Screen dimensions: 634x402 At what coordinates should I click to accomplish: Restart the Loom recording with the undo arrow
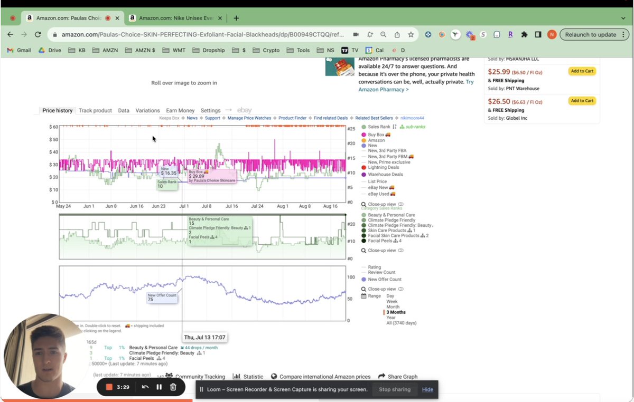pos(145,387)
